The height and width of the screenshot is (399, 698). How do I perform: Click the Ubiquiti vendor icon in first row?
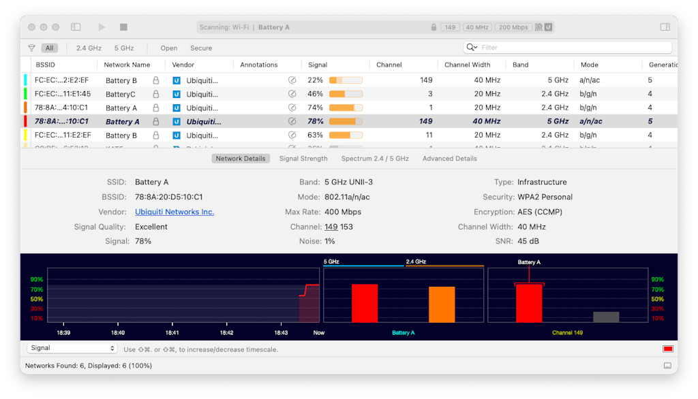177,80
